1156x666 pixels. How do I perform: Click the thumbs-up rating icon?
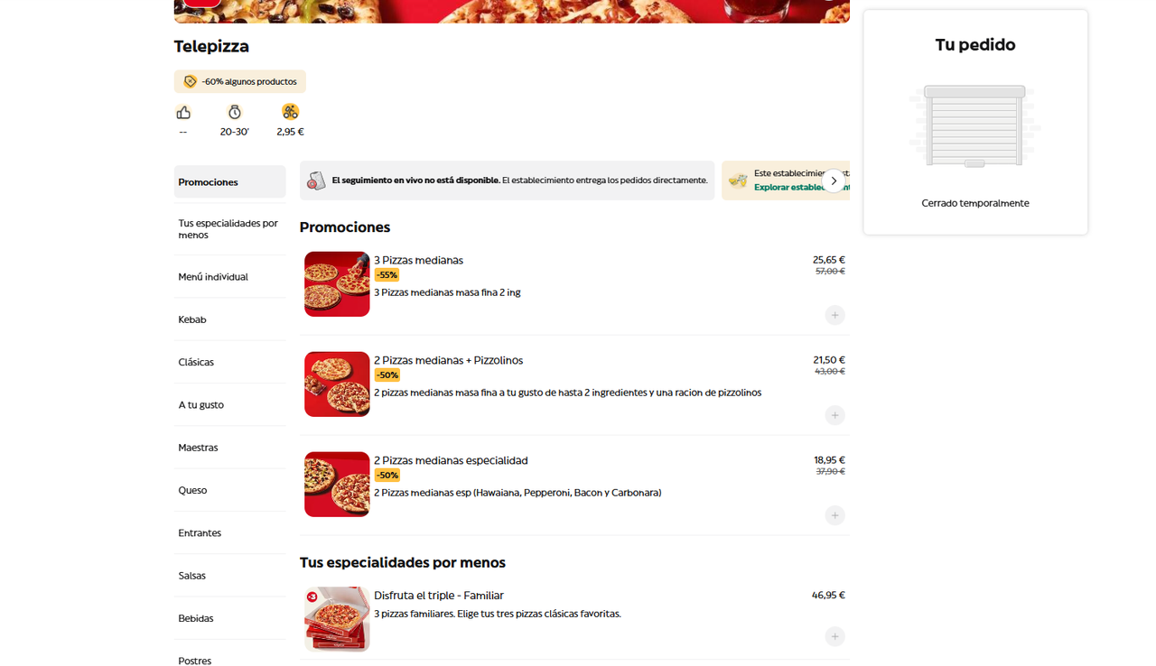(x=183, y=112)
